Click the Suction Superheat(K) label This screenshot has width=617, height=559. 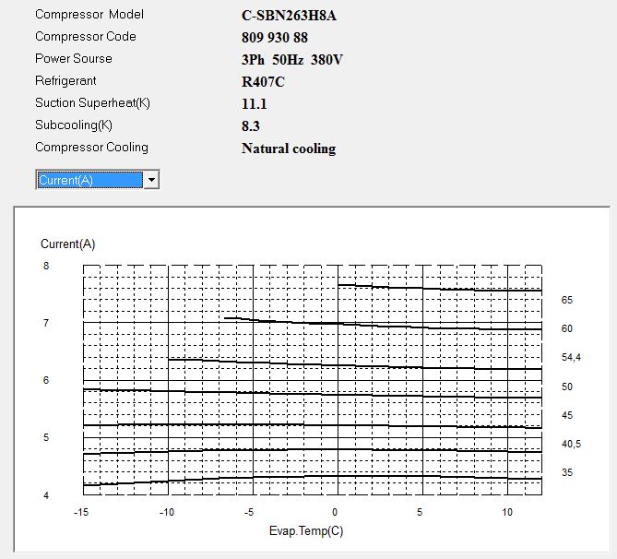(92, 102)
